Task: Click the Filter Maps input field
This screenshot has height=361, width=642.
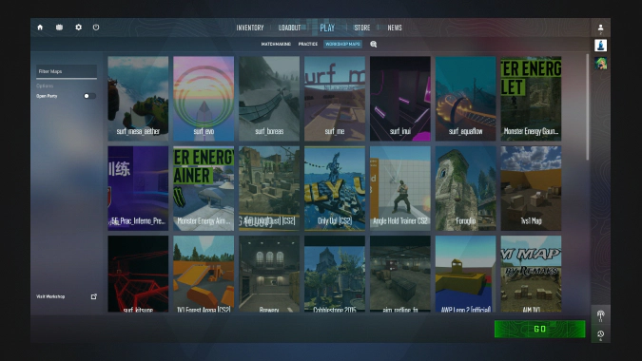Action: [67, 71]
